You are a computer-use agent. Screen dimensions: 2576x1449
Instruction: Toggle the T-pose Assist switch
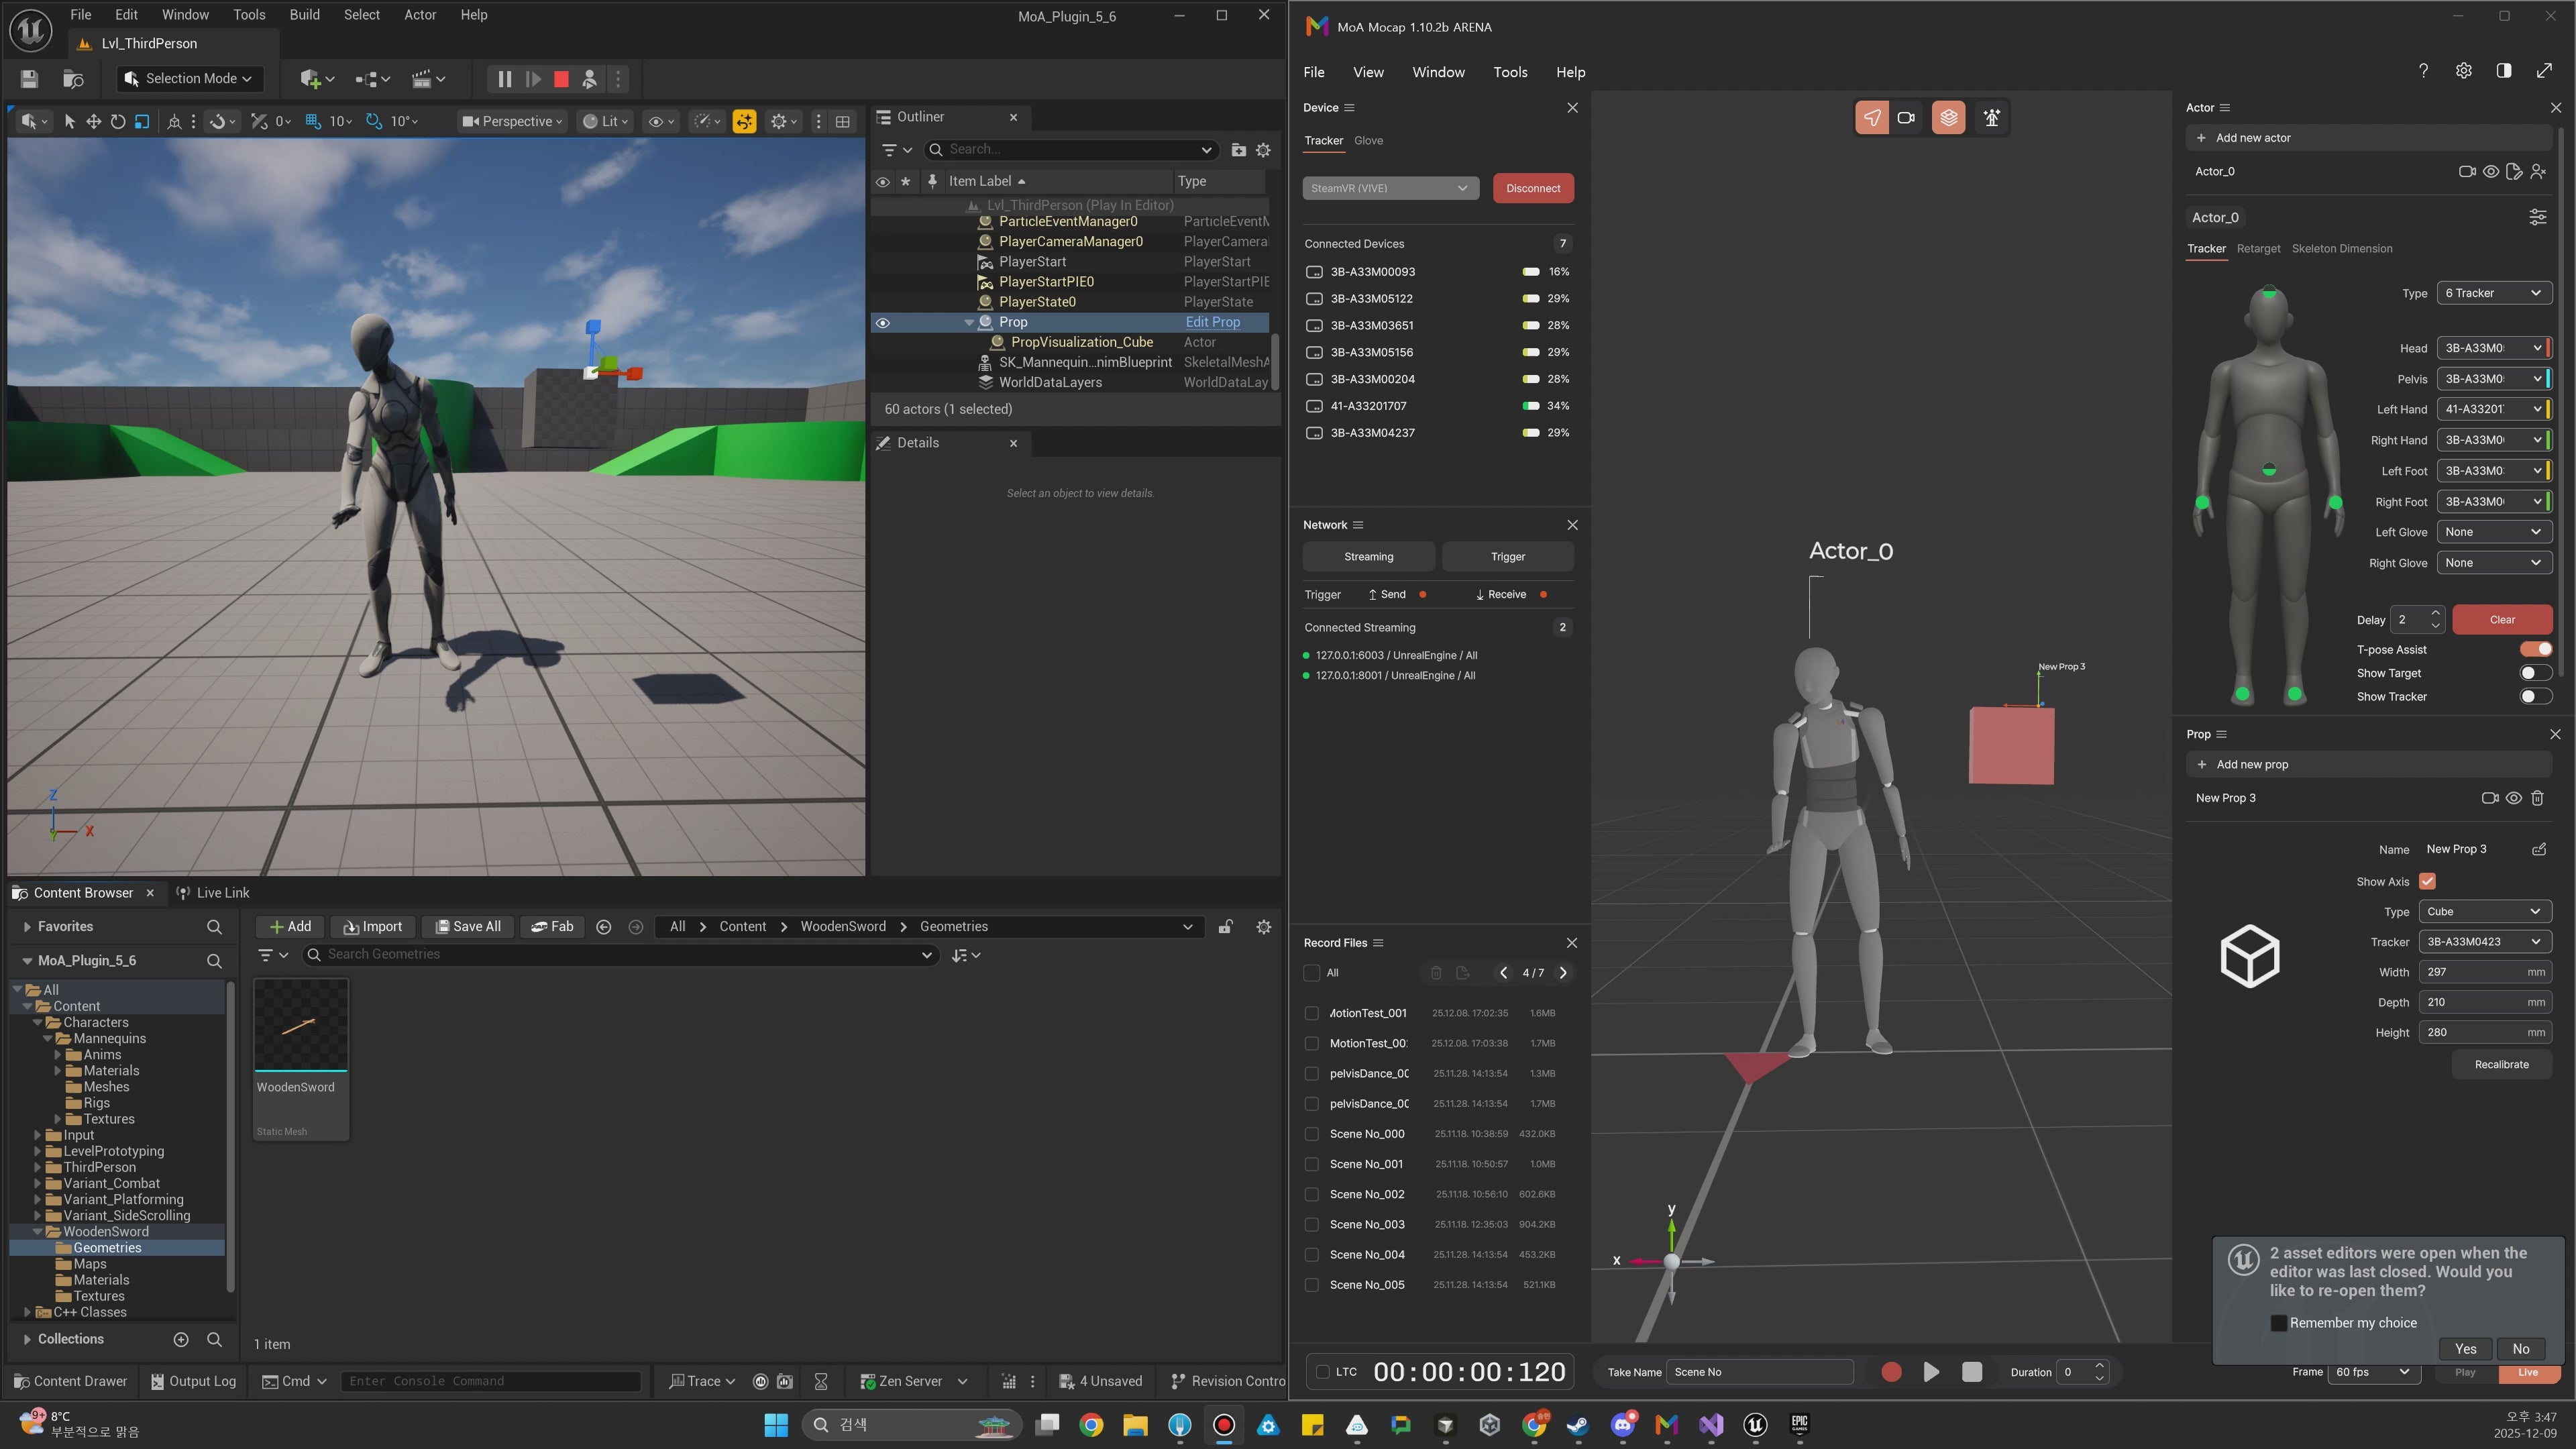(2535, 649)
